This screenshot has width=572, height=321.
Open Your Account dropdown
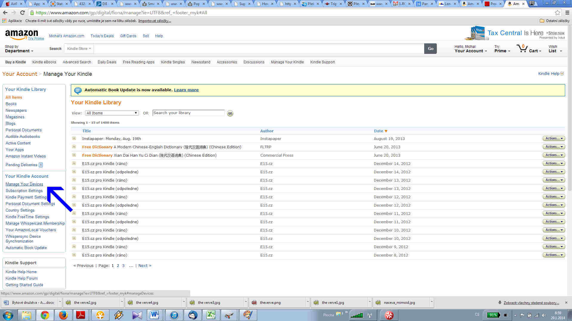(470, 49)
